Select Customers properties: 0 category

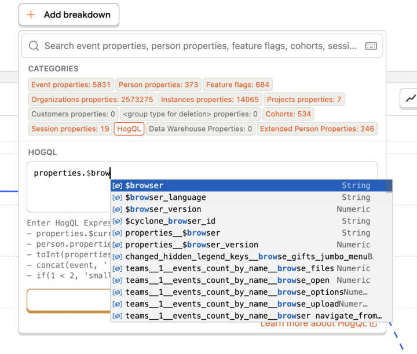click(73, 114)
